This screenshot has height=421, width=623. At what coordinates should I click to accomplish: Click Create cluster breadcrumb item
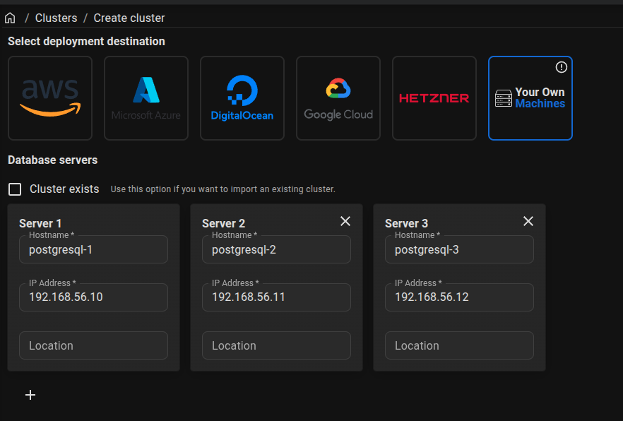tap(129, 18)
